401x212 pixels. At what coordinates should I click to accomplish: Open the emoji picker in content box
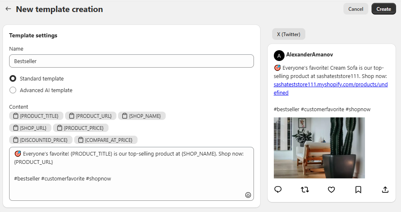click(x=248, y=195)
